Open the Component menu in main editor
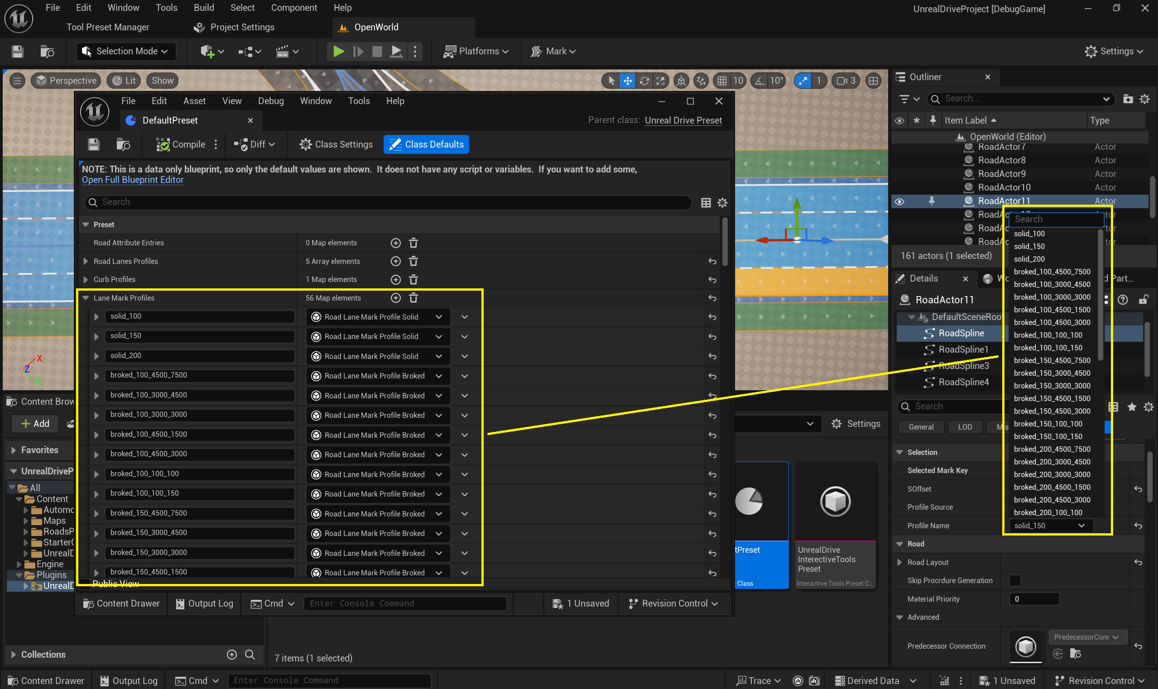The height and width of the screenshot is (689, 1158). 294,7
